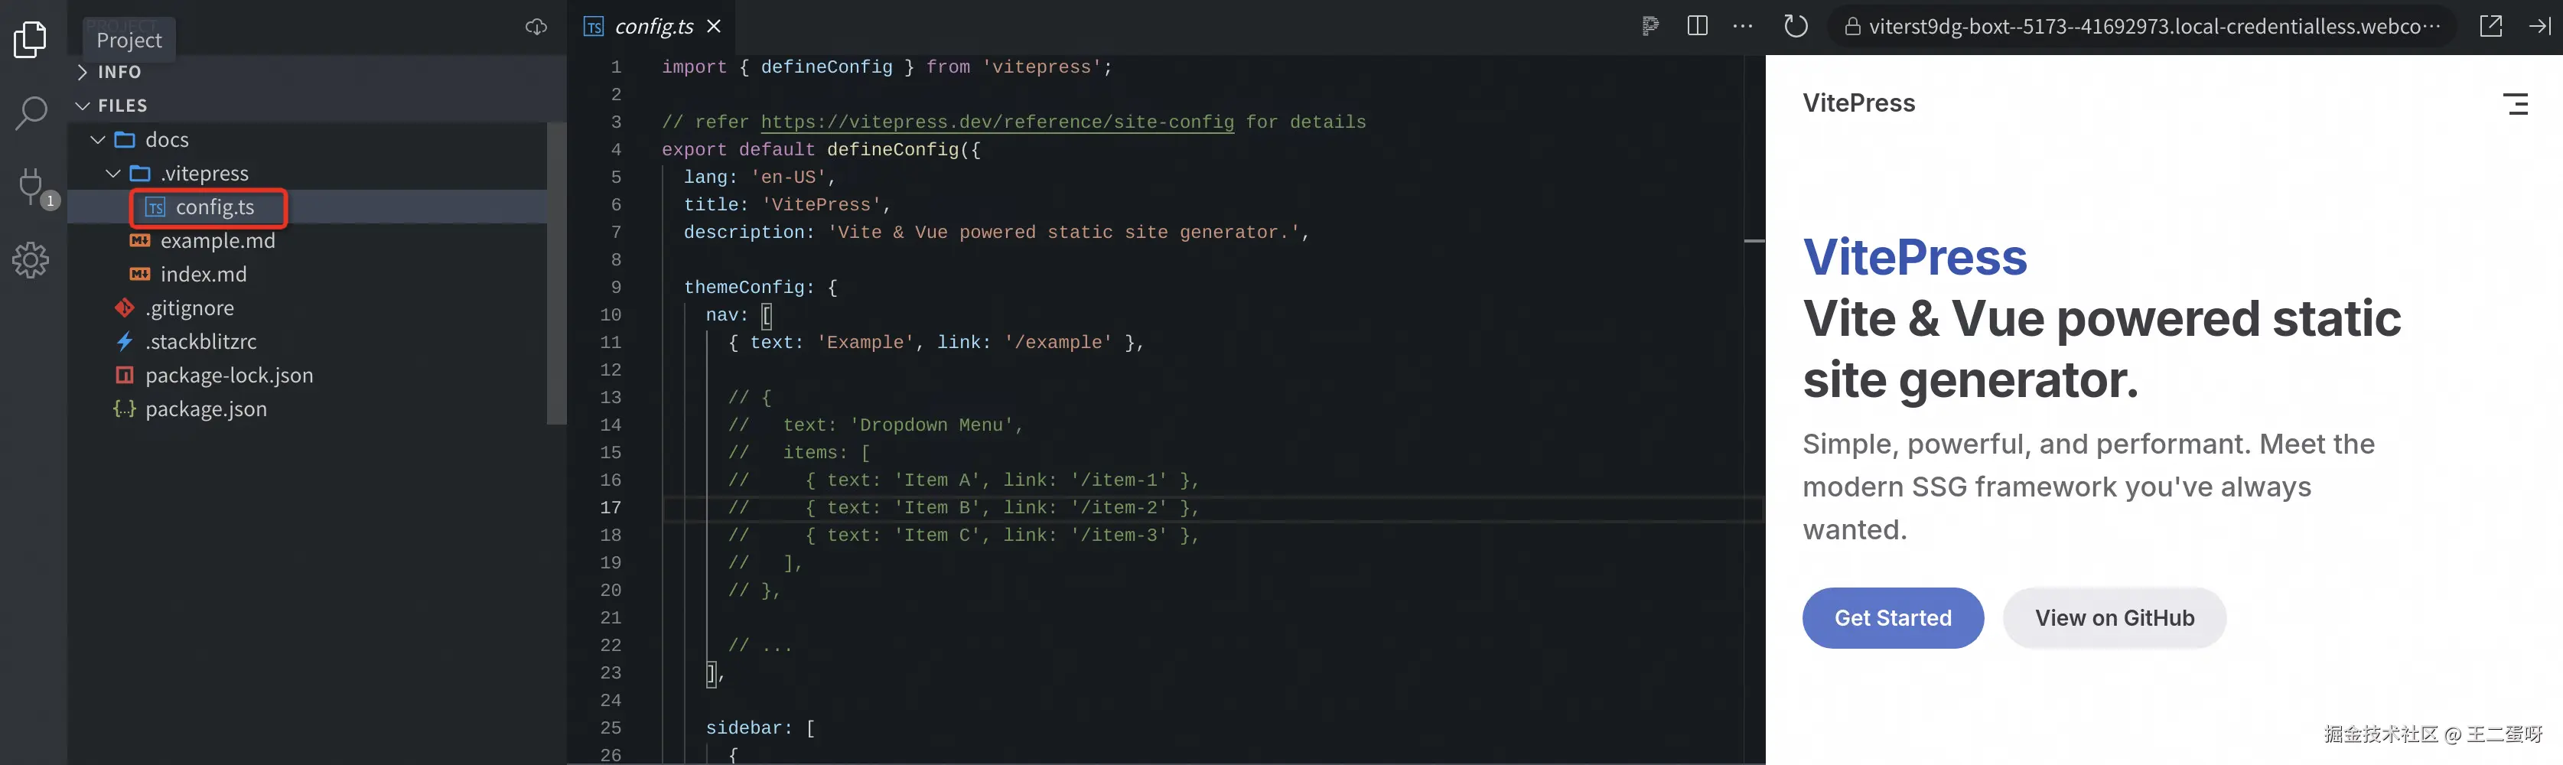Open the Settings gear in the activity bar
2563x765 pixels.
point(31,261)
